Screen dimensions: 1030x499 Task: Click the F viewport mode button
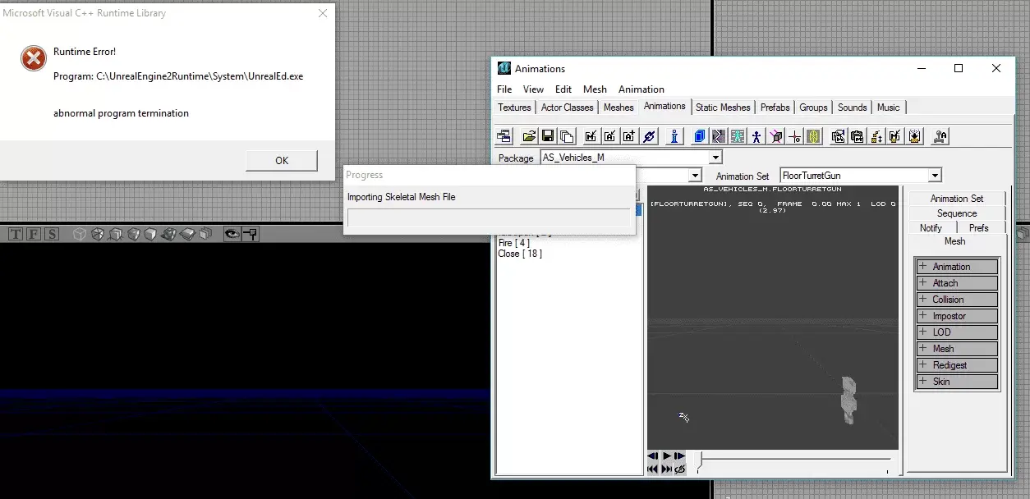point(34,234)
